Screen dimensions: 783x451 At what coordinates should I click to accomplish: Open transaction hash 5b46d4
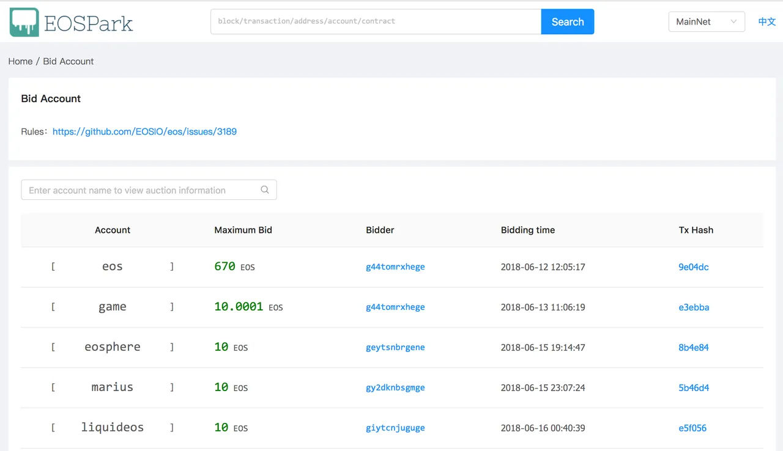tap(694, 388)
